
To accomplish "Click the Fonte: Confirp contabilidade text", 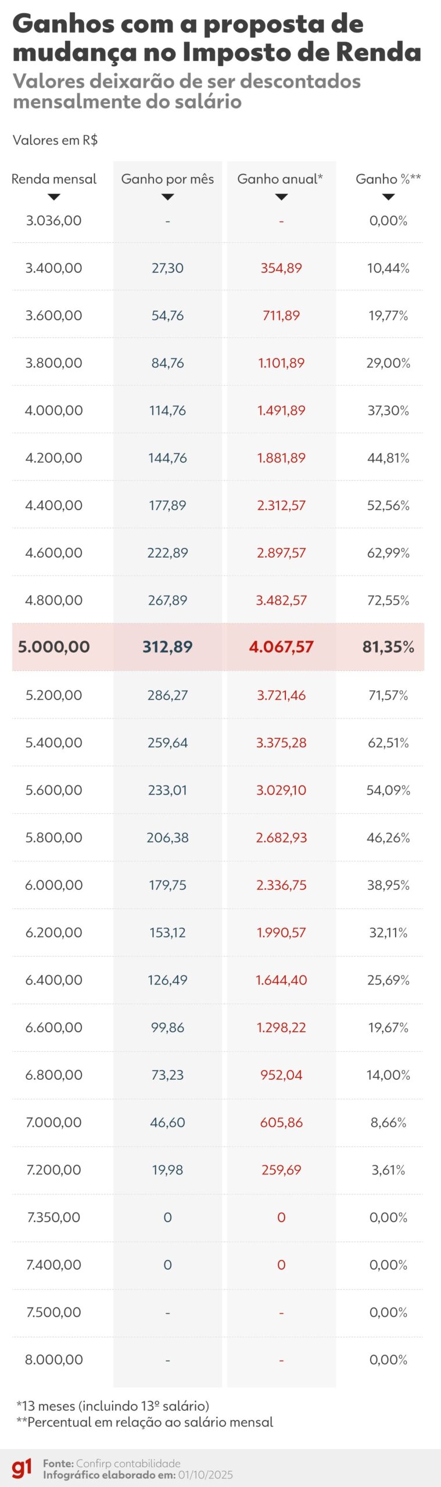I will tap(112, 1463).
